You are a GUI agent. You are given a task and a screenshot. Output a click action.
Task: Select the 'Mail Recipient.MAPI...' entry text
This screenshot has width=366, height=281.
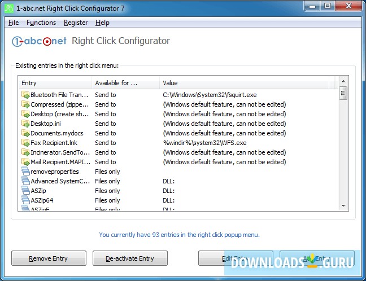60,162
